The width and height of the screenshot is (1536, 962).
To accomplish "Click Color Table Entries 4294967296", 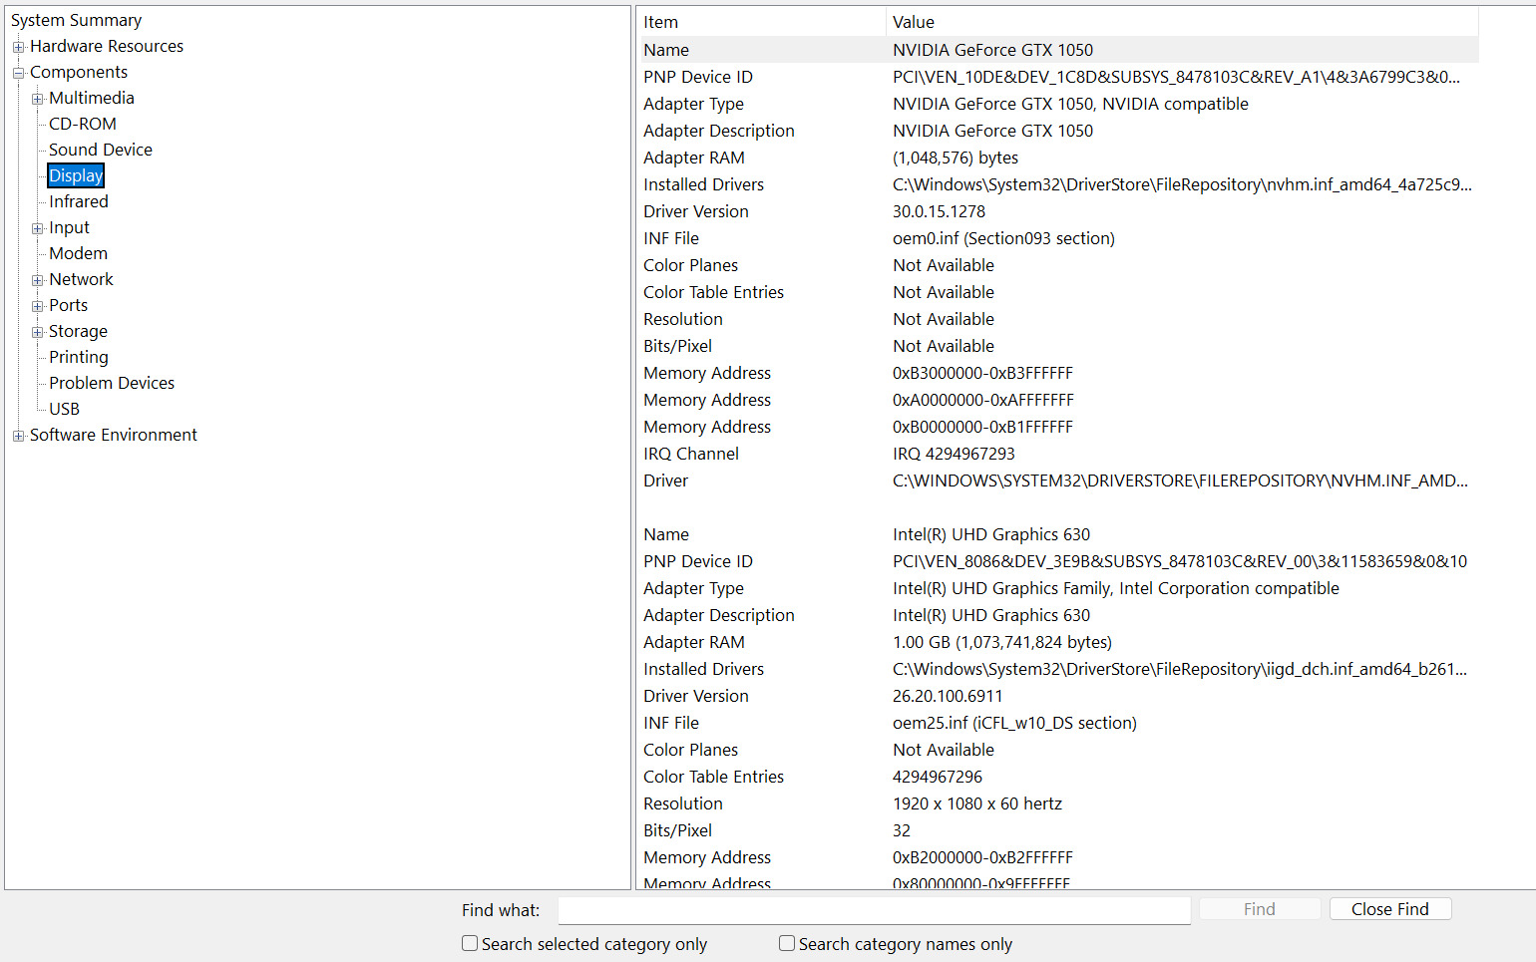I will (x=938, y=777).
